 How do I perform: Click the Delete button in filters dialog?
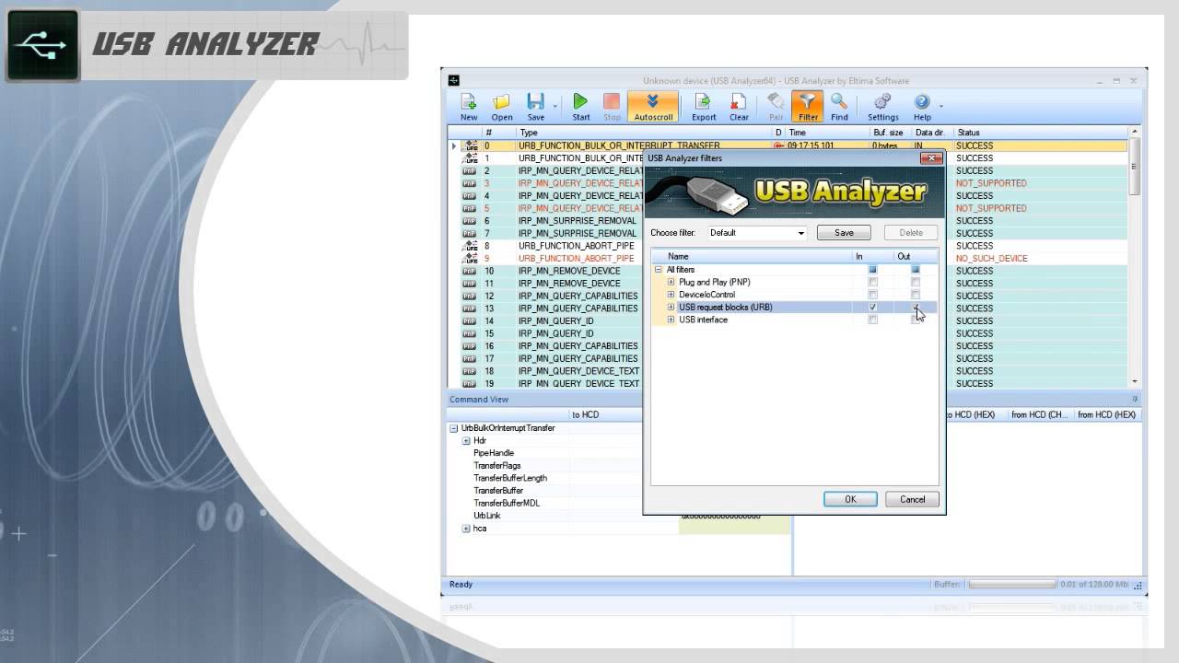[911, 233]
